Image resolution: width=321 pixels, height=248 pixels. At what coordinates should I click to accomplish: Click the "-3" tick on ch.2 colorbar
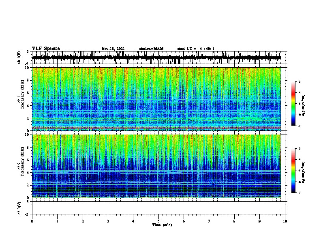[x=299, y=149]
